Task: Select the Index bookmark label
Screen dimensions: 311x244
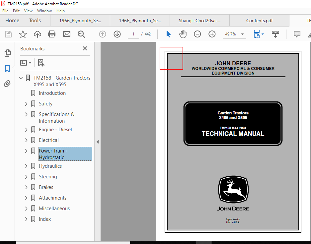Action: click(45, 219)
